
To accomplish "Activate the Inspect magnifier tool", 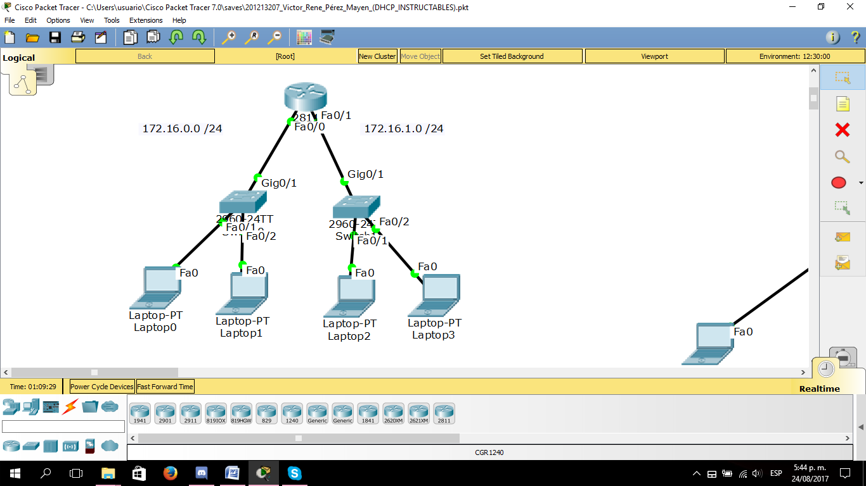I will (842, 156).
